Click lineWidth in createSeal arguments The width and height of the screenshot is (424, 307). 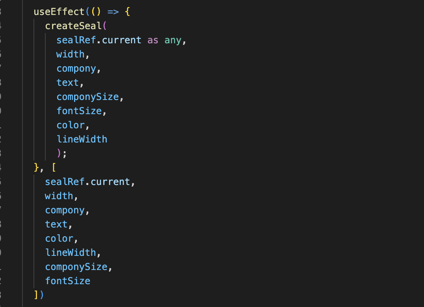82,139
